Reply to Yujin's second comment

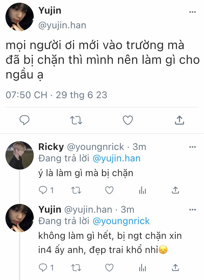point(43,268)
